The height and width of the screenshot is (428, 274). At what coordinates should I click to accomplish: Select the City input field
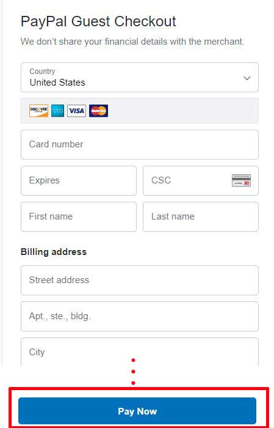click(140, 352)
